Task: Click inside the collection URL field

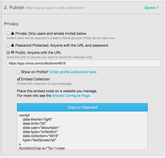Action: (x=84, y=63)
